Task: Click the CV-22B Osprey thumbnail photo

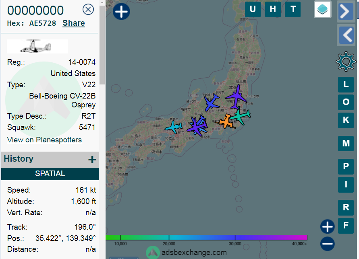Action: point(37,46)
